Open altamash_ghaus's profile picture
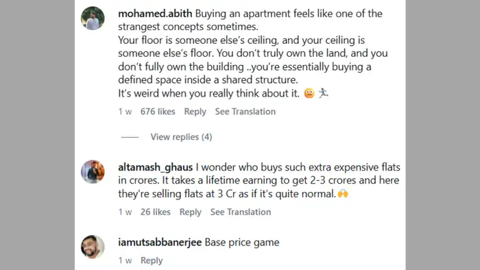The image size is (480, 270). (93, 171)
